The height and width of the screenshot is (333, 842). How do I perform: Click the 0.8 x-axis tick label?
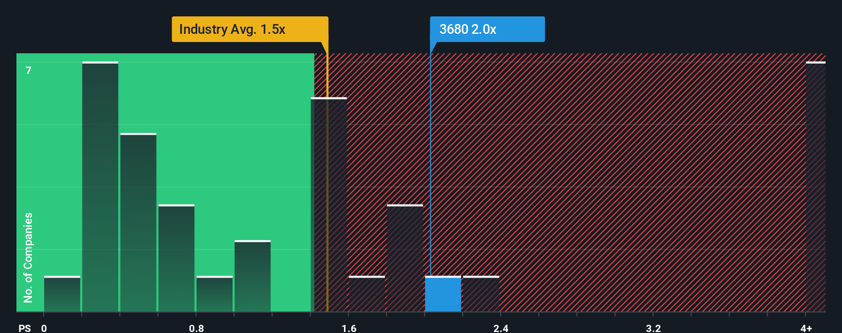[x=197, y=328]
